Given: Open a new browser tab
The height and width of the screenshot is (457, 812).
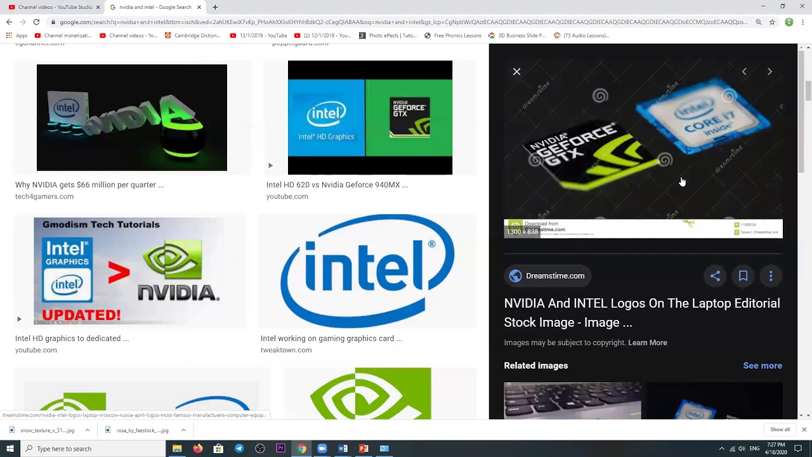Looking at the screenshot, I should [x=215, y=7].
